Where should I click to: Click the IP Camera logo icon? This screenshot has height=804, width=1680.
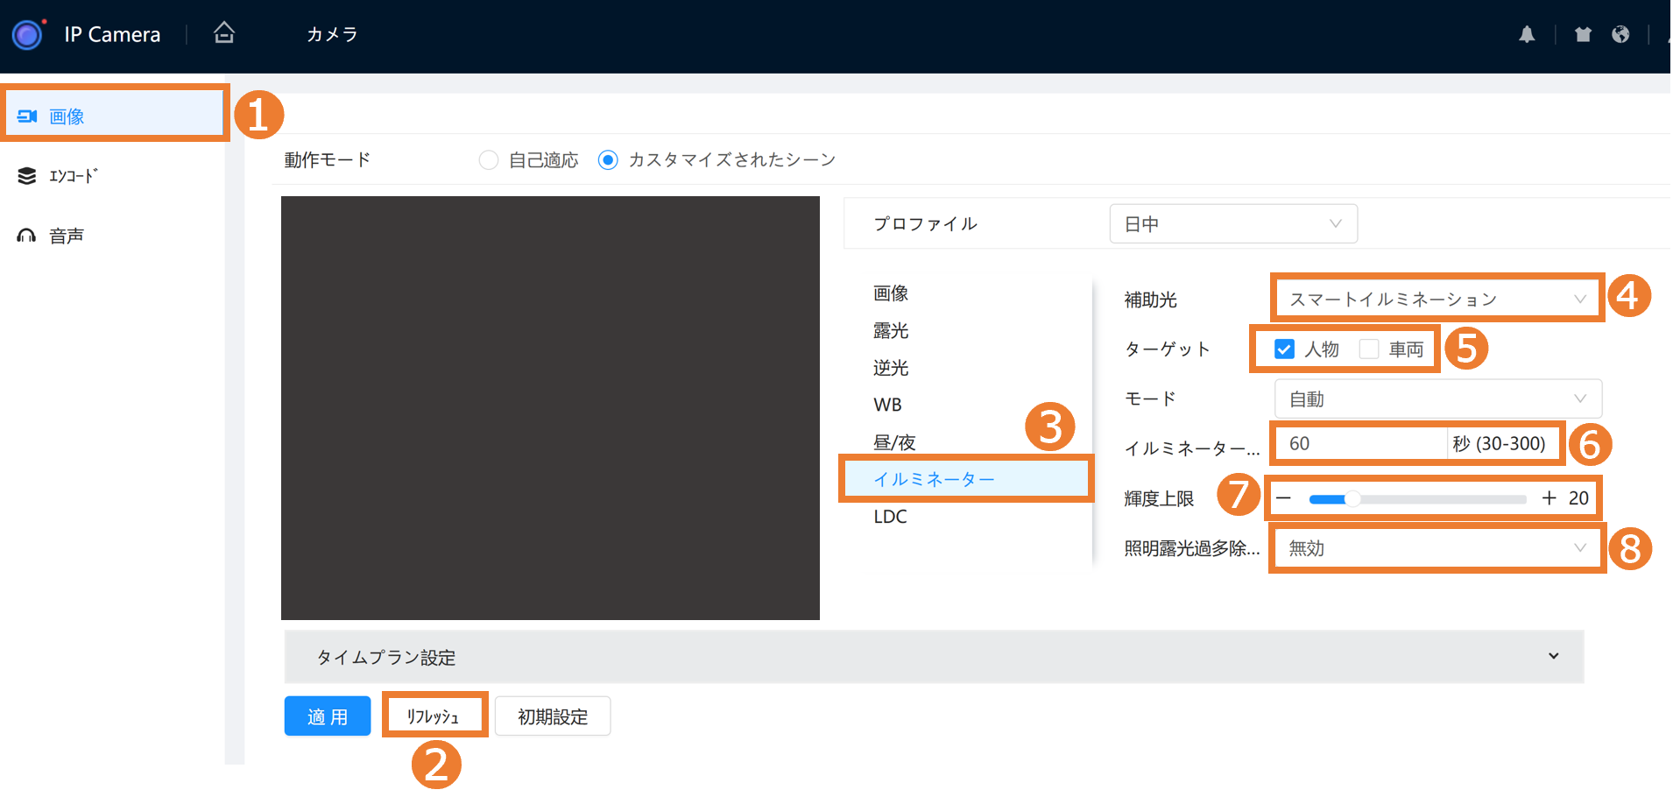[27, 35]
